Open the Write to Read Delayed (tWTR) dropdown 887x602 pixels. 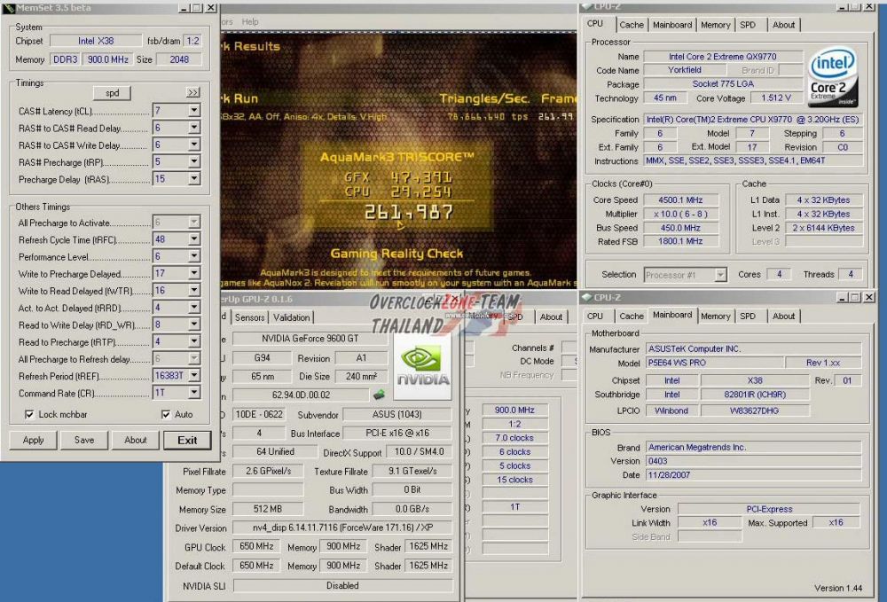click(x=194, y=291)
